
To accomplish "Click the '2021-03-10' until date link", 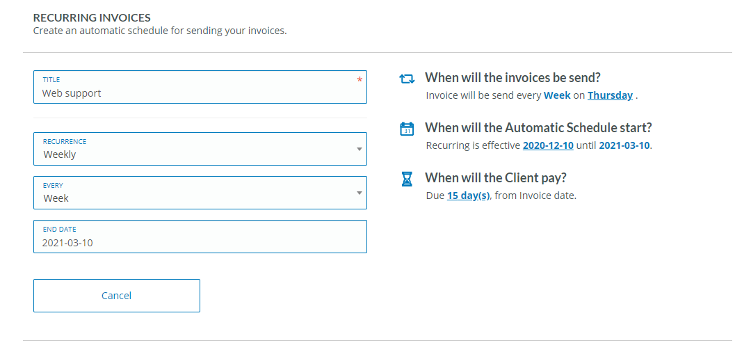I will [624, 145].
